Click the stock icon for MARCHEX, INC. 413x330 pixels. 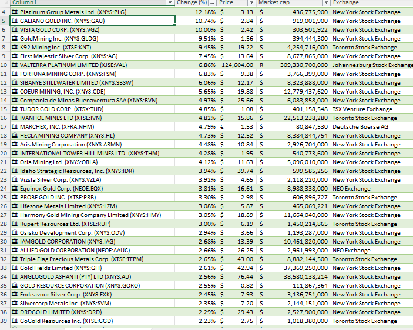15,126
